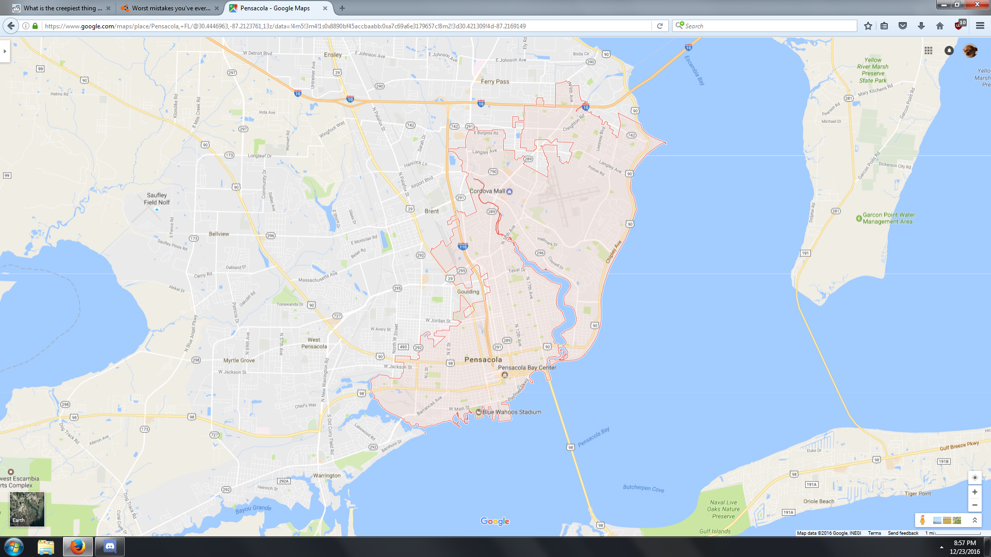Open the Firefox hamburger menu
Viewport: 991px width, 557px height.
tap(980, 26)
